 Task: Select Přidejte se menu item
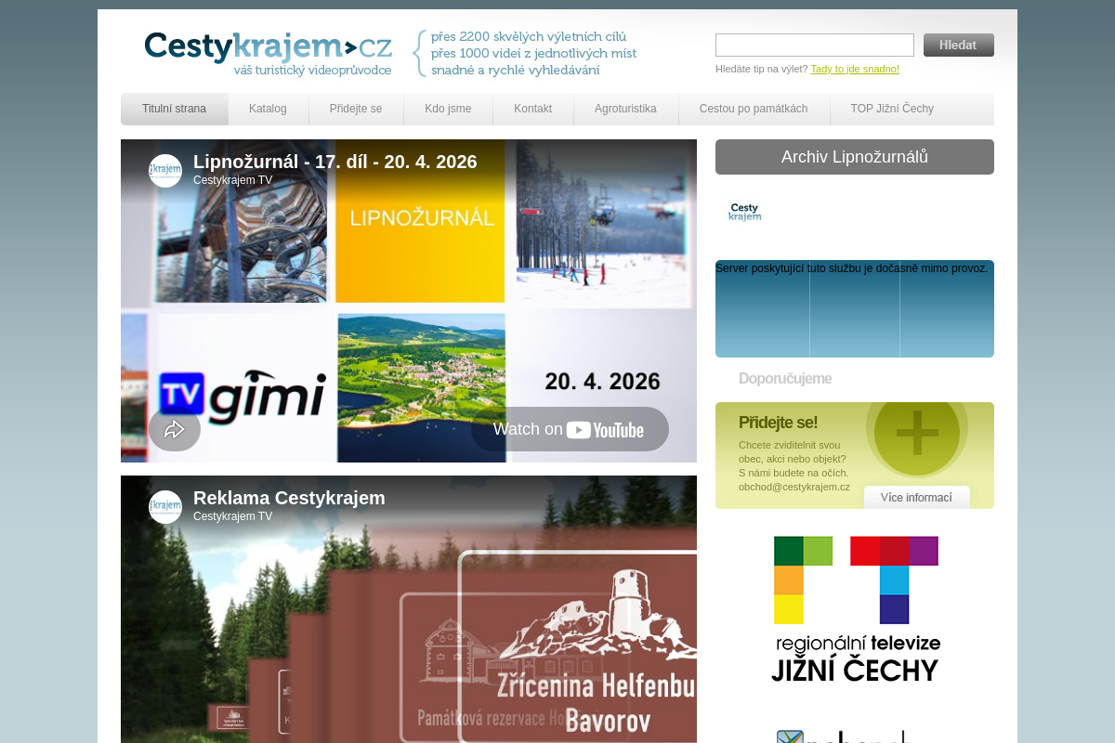(356, 109)
